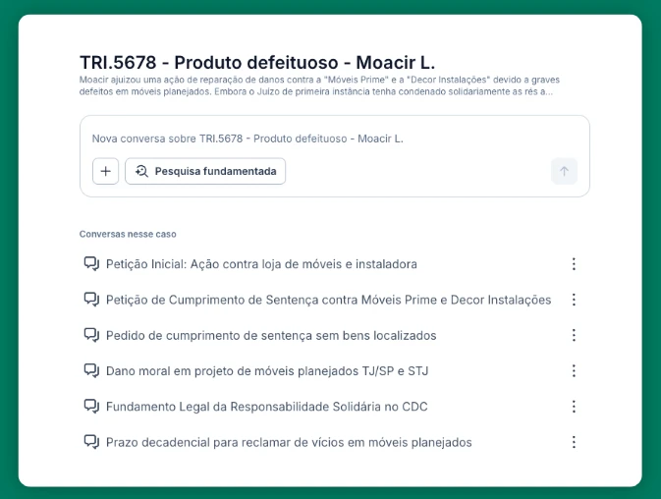The width and height of the screenshot is (661, 499).
Task: Open Prazo decadencial para reclamar de vícios
Action: click(x=289, y=442)
